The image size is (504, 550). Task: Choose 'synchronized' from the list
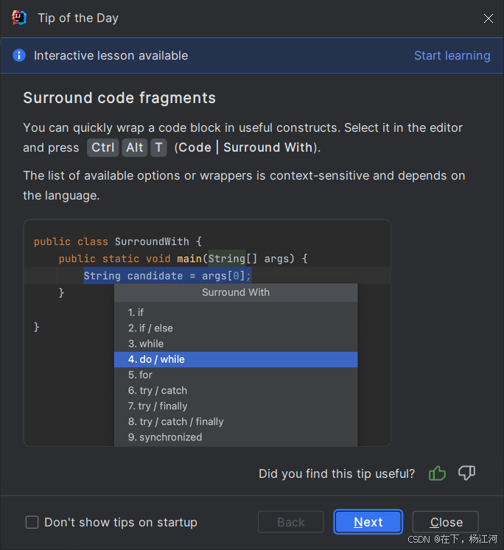tap(165, 437)
